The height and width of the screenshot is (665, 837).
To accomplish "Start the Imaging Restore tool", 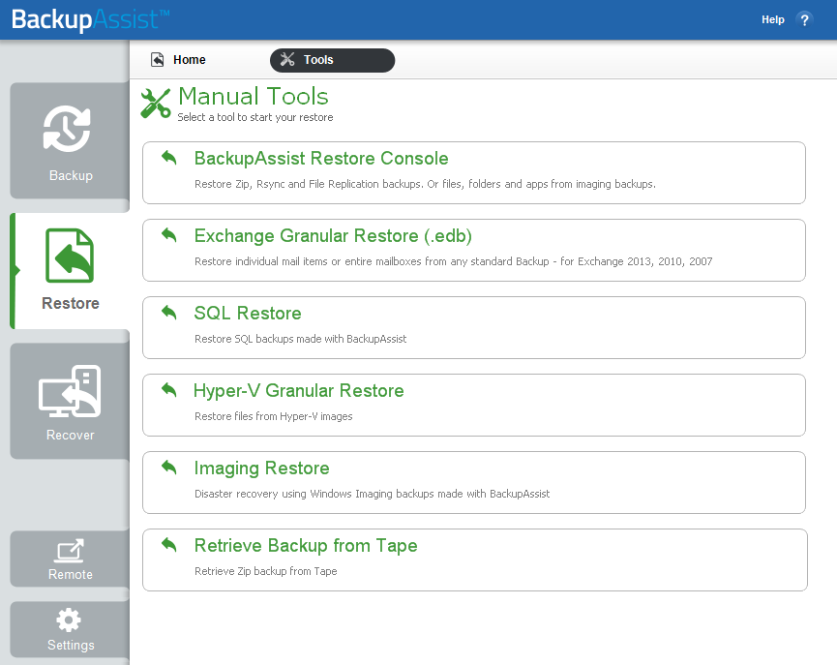I will coord(474,482).
